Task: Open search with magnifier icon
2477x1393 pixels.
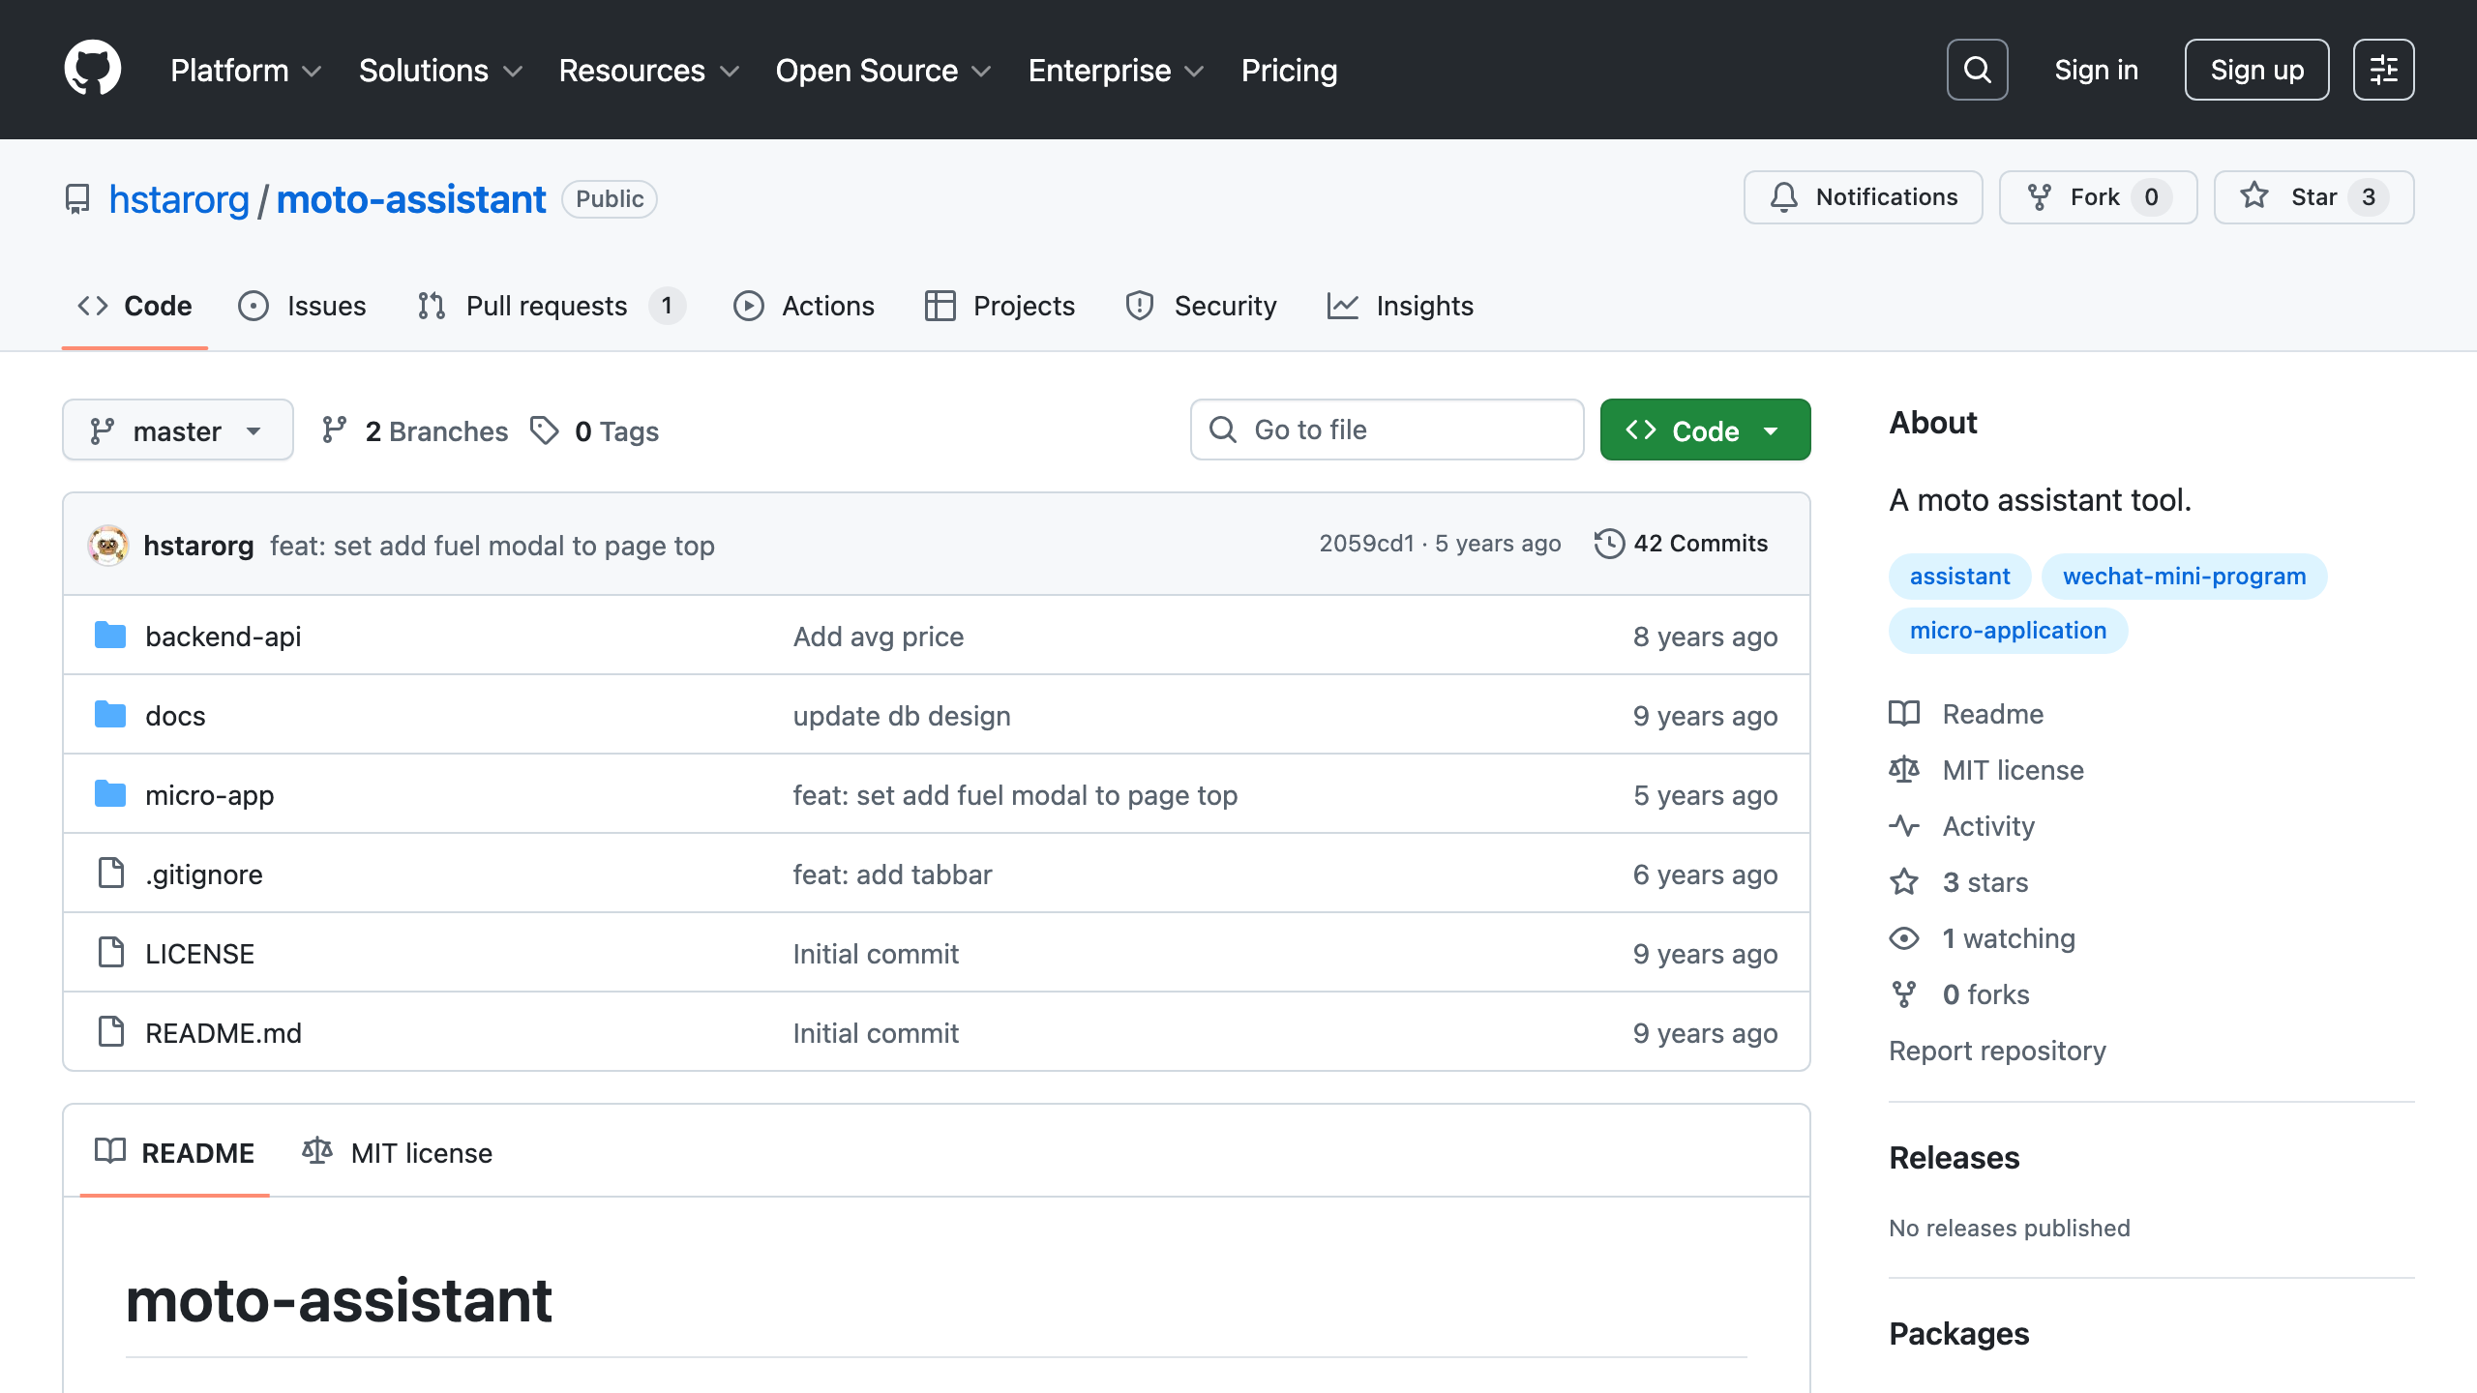Action: [1977, 70]
